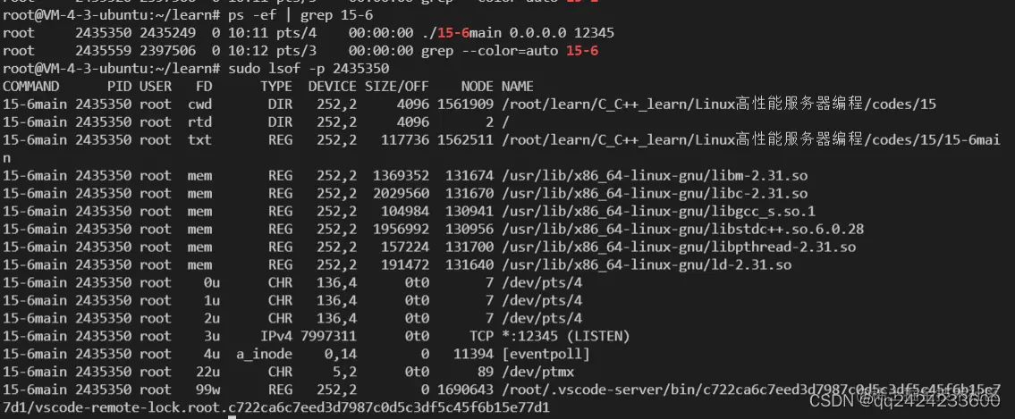Click node number 1561909 in cwd row
Image resolution: width=1015 pixels, height=419 pixels.
[465, 105]
